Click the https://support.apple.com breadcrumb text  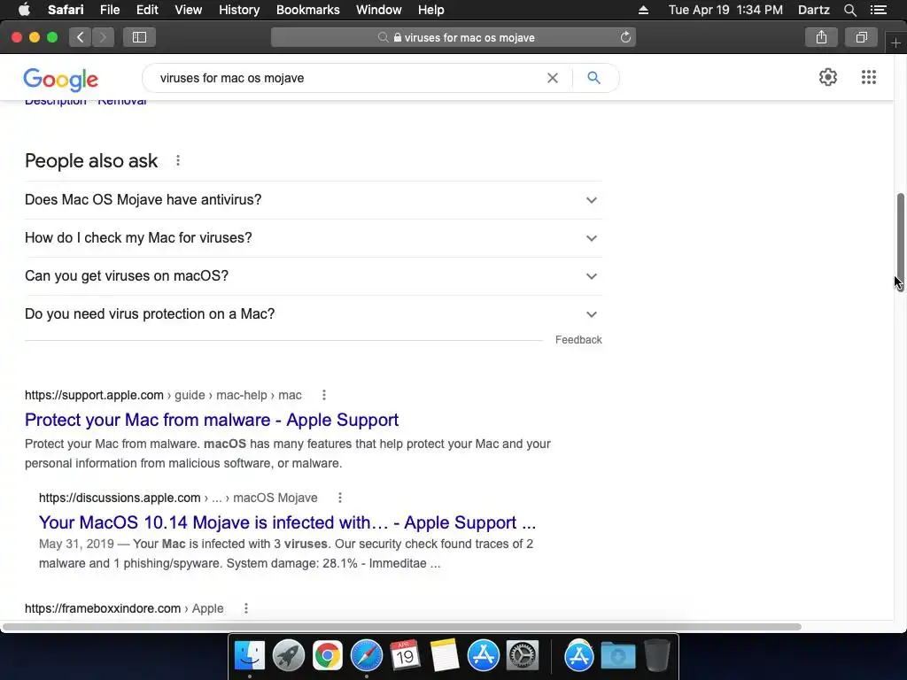point(94,395)
